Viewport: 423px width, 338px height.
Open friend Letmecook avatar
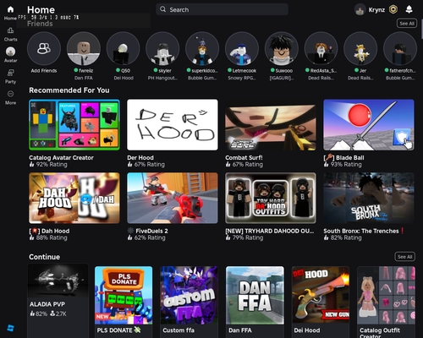pos(242,48)
